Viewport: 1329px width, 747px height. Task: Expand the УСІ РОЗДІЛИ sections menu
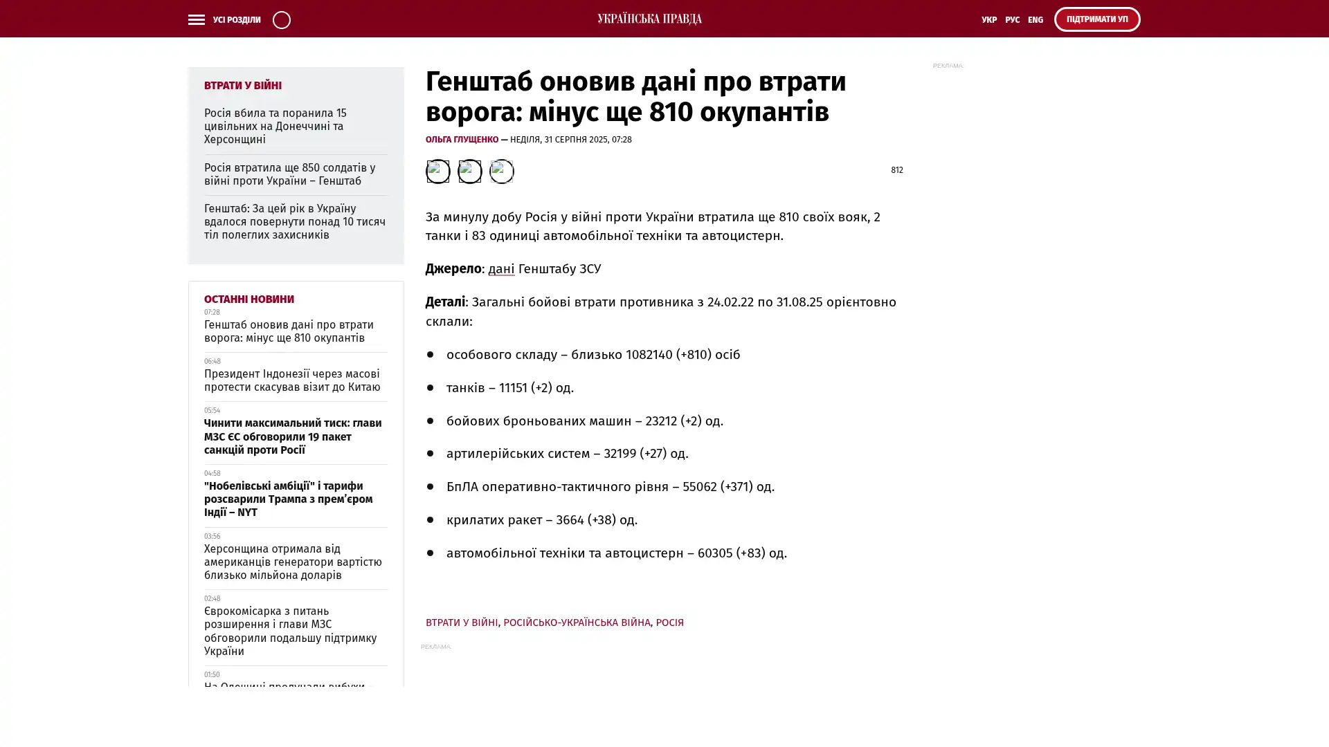point(236,20)
